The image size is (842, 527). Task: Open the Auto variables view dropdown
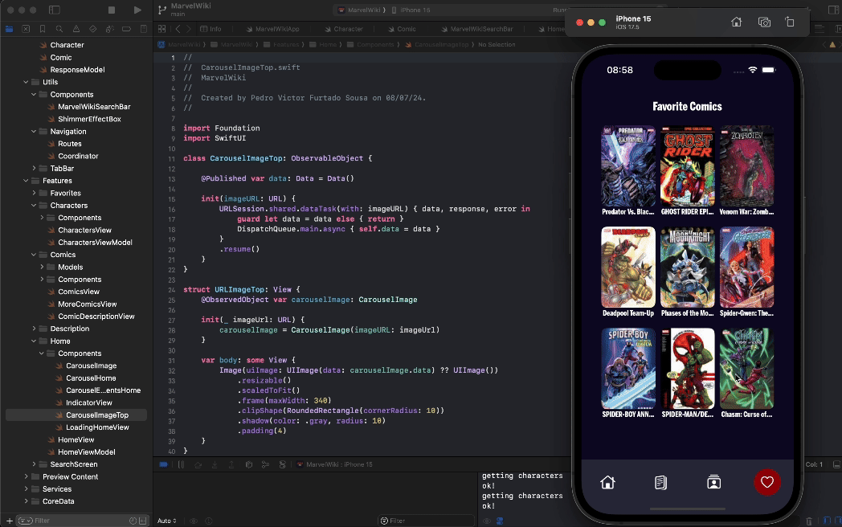point(166,521)
